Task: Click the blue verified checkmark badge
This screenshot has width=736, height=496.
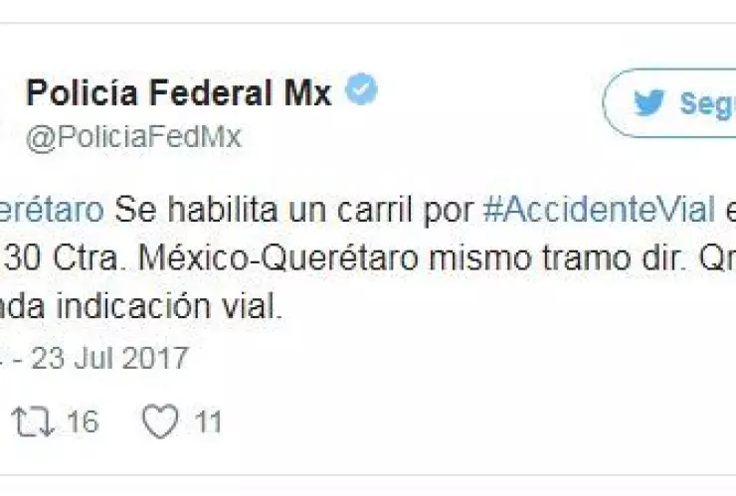Action: tap(361, 89)
